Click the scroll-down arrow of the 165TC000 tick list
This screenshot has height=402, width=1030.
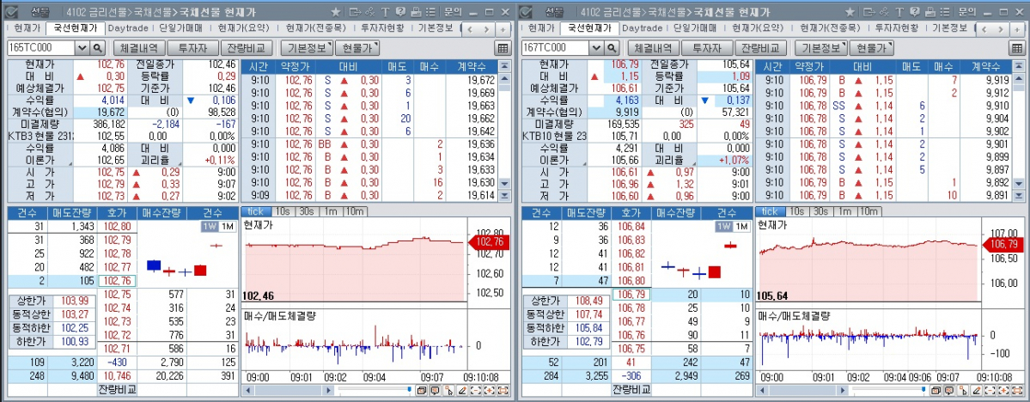(504, 185)
